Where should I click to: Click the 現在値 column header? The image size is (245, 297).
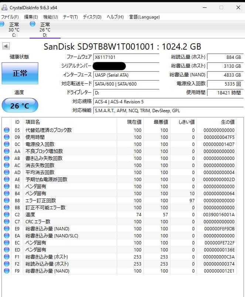[x=130, y=122]
